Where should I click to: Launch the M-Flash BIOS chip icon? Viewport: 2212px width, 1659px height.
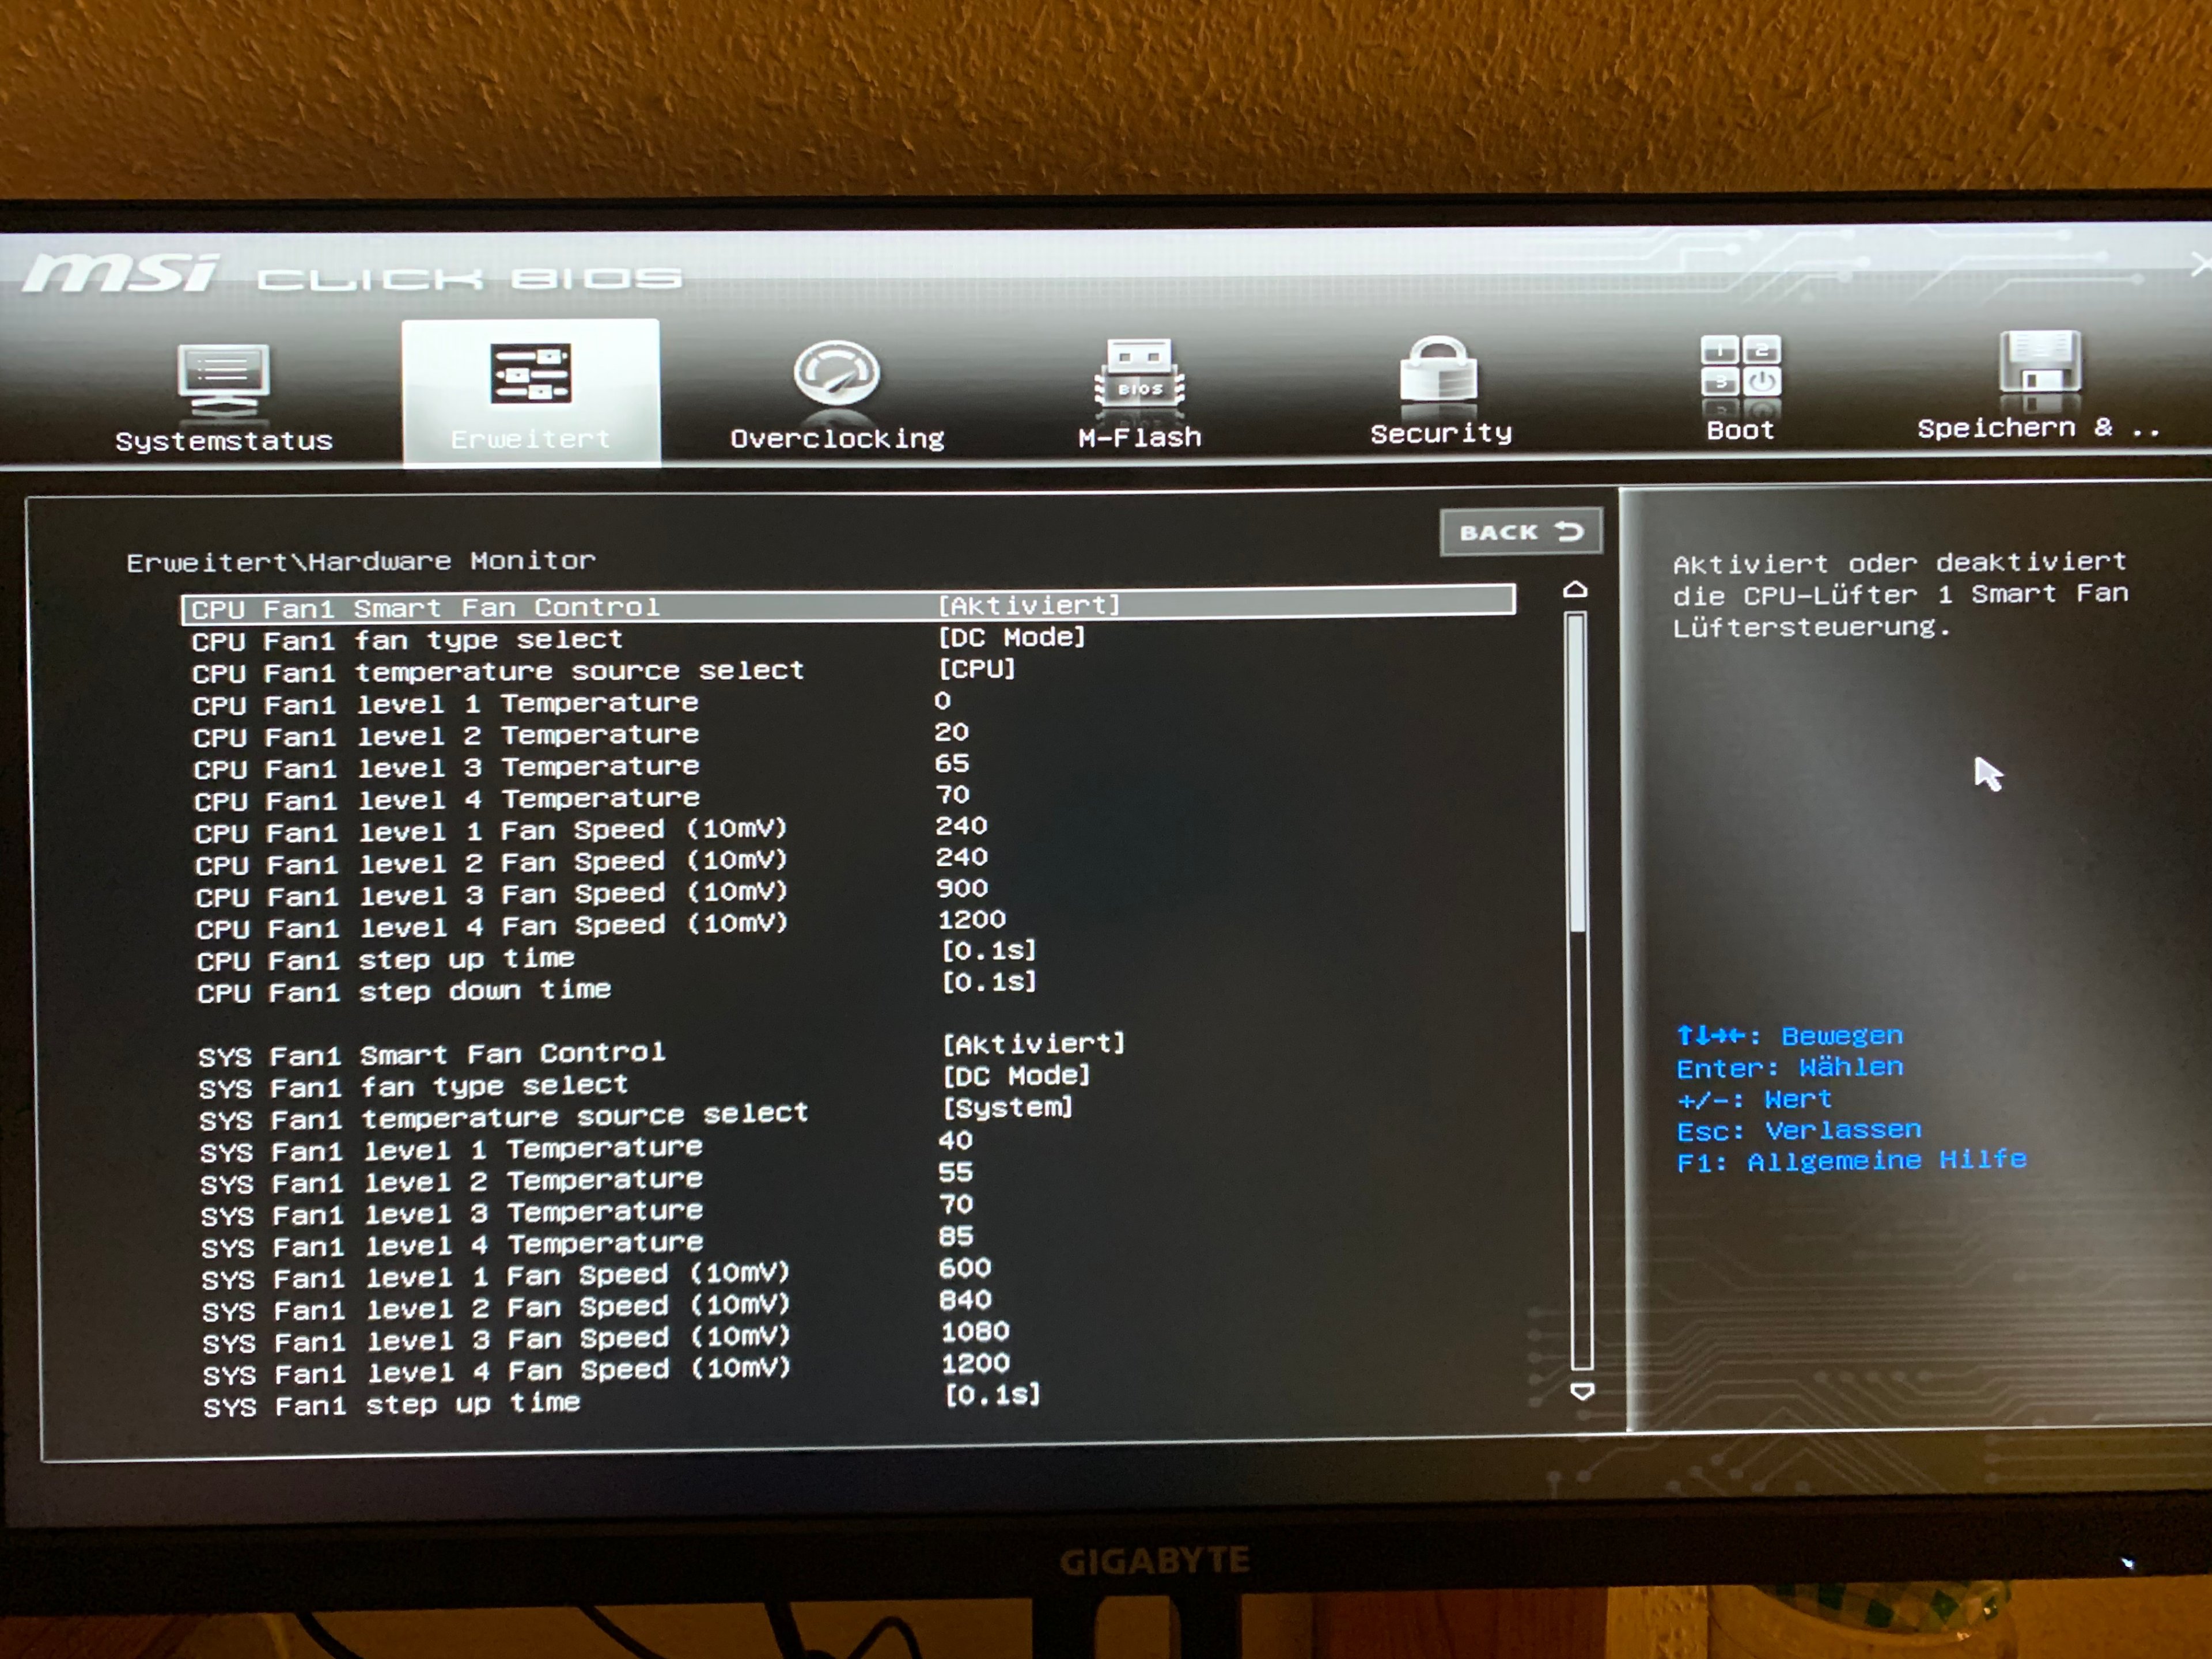(x=1139, y=374)
